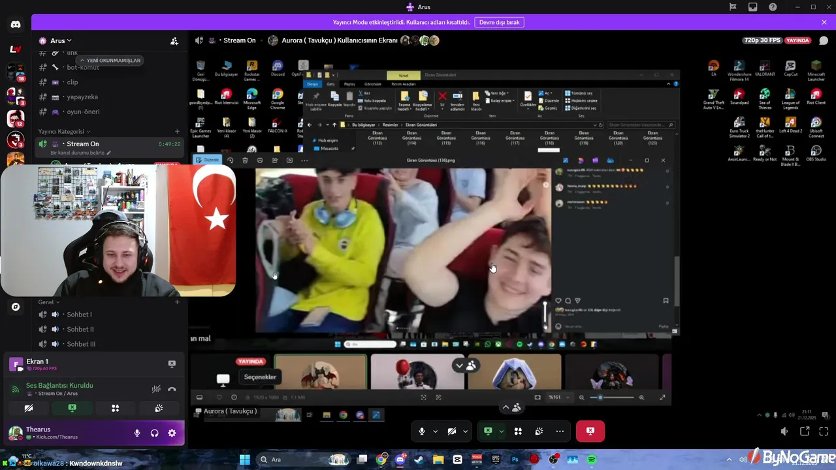Image resolution: width=836 pixels, height=470 pixels.
Task: Collapse the Genel category
Action: pyautogui.click(x=49, y=302)
